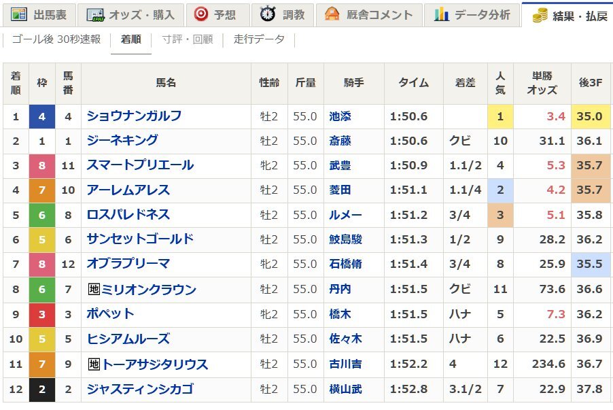Screen dimensions: 613x410
Task: Select the 走行データ sub-tab
Action: pos(259,39)
